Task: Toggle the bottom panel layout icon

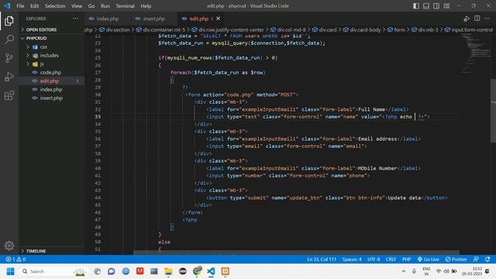Action: (426, 6)
